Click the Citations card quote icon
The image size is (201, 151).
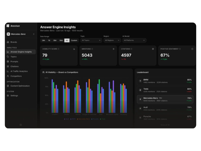153,49
